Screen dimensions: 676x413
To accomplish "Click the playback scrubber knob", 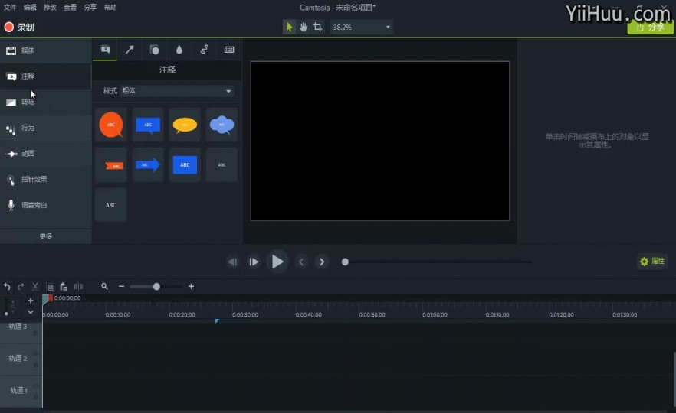I will [345, 262].
